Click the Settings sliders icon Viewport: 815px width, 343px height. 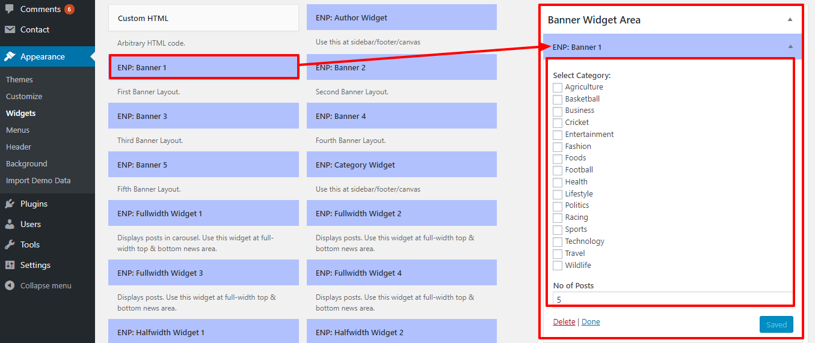(x=10, y=265)
